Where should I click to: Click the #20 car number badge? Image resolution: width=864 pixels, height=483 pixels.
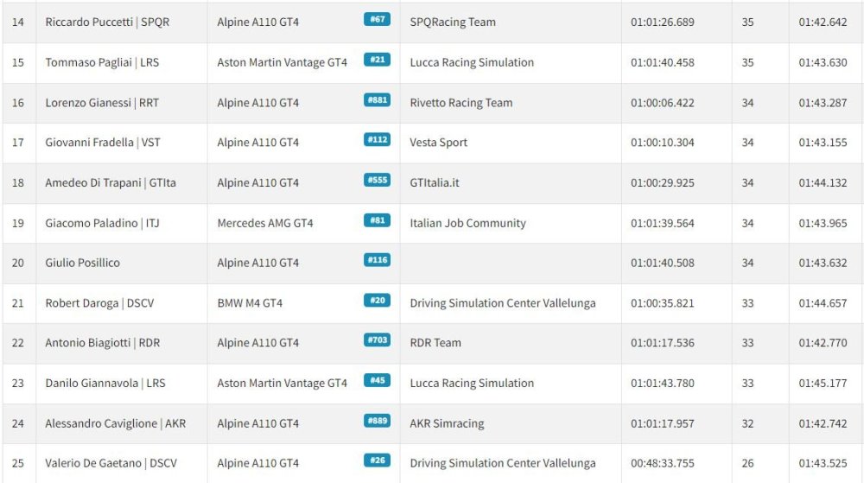pyautogui.click(x=377, y=300)
